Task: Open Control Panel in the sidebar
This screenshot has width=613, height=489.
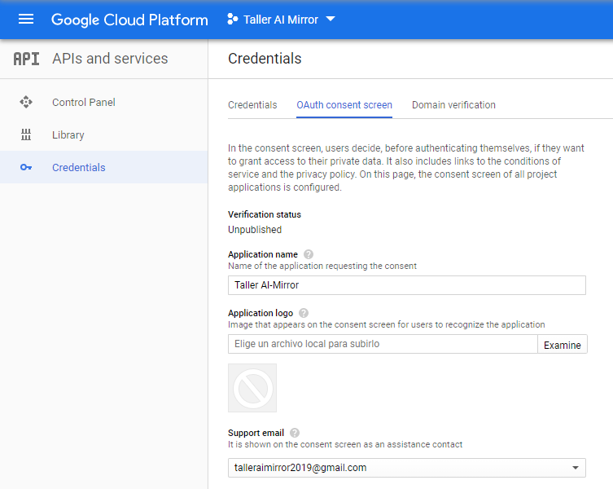Action: (x=84, y=103)
